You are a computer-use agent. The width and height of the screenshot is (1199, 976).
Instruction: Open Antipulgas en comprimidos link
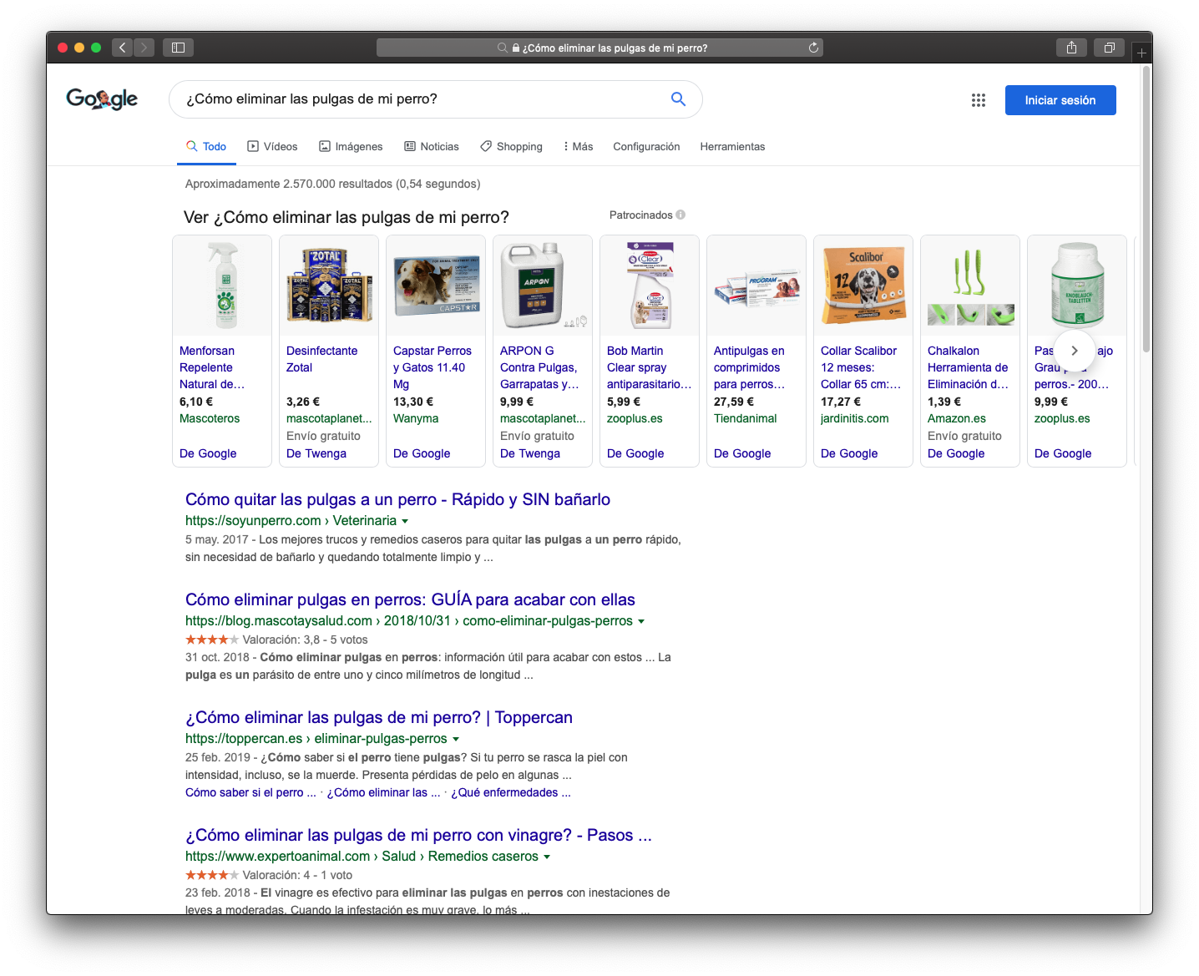(750, 367)
